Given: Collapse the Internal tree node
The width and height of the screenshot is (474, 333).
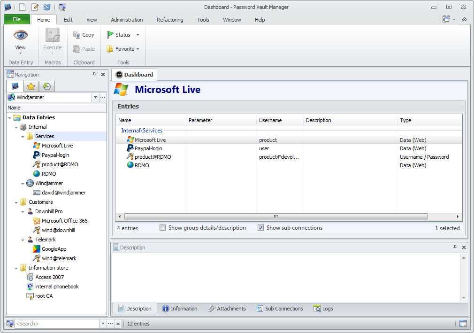Looking at the screenshot, I should pyautogui.click(x=16, y=127).
